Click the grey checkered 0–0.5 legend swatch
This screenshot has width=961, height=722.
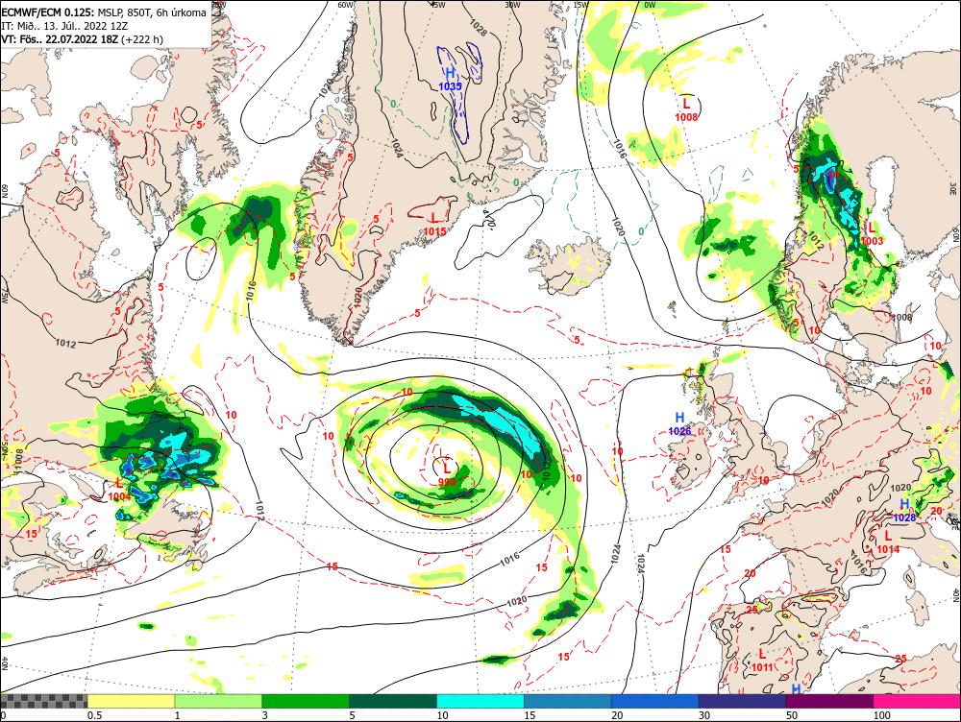click(x=43, y=701)
